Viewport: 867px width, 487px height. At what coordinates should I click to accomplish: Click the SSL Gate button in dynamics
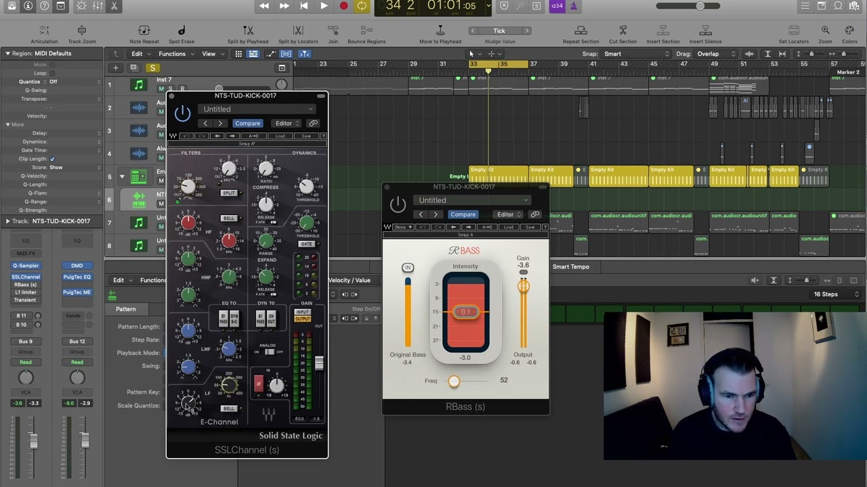pyautogui.click(x=307, y=244)
